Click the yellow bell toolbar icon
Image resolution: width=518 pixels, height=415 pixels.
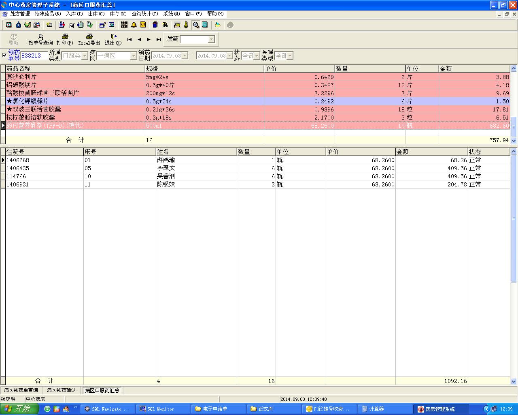134,25
